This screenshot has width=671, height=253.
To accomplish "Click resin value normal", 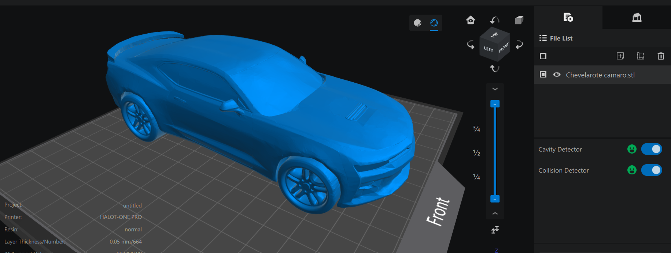I will coord(133,230).
